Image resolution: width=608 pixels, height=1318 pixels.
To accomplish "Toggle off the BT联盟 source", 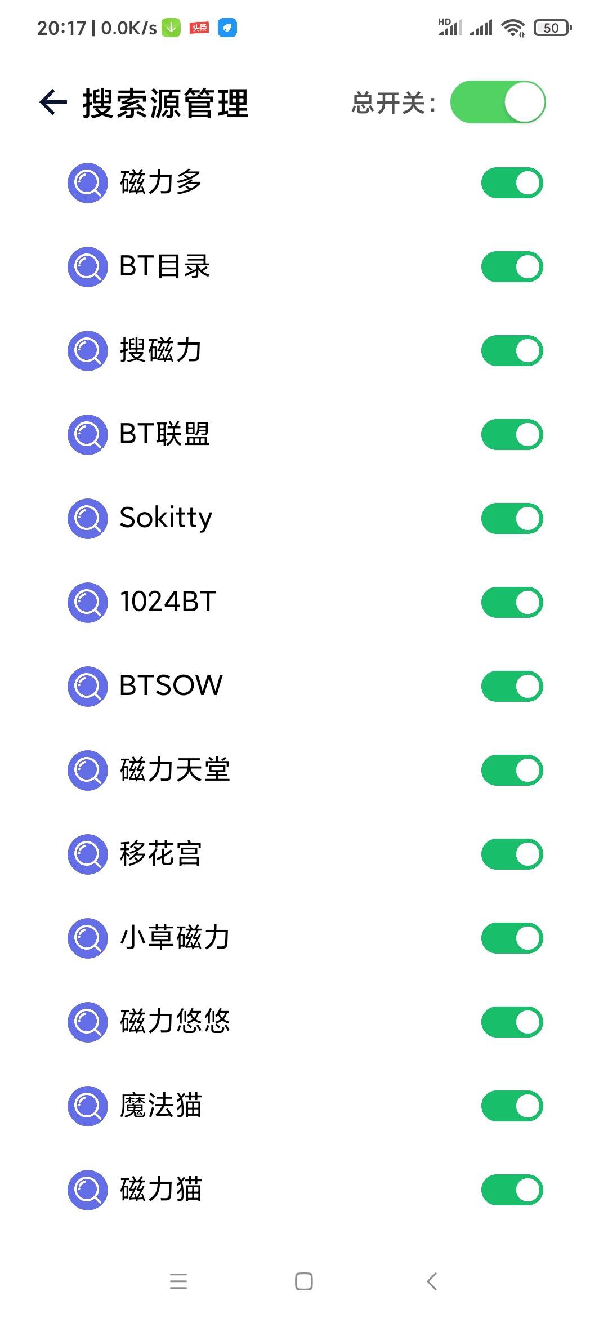I will [x=512, y=434].
